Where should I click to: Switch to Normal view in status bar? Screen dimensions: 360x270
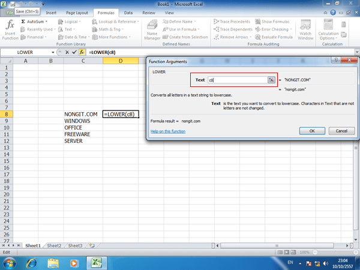pos(280,253)
